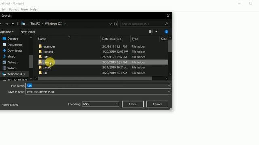Open recent locations dropdown arrow
Viewport: 259px width, 145px height.
[13, 24]
